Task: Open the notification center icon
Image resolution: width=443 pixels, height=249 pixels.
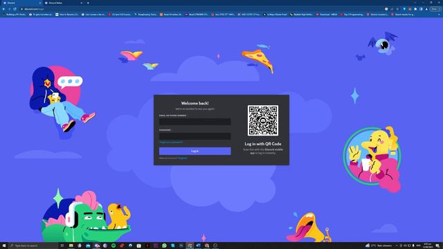Action: tap(437, 246)
